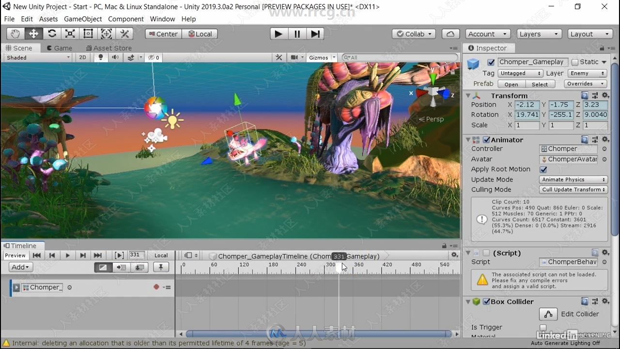
Task: Click the Timeline marker pin icon
Action: click(x=161, y=267)
